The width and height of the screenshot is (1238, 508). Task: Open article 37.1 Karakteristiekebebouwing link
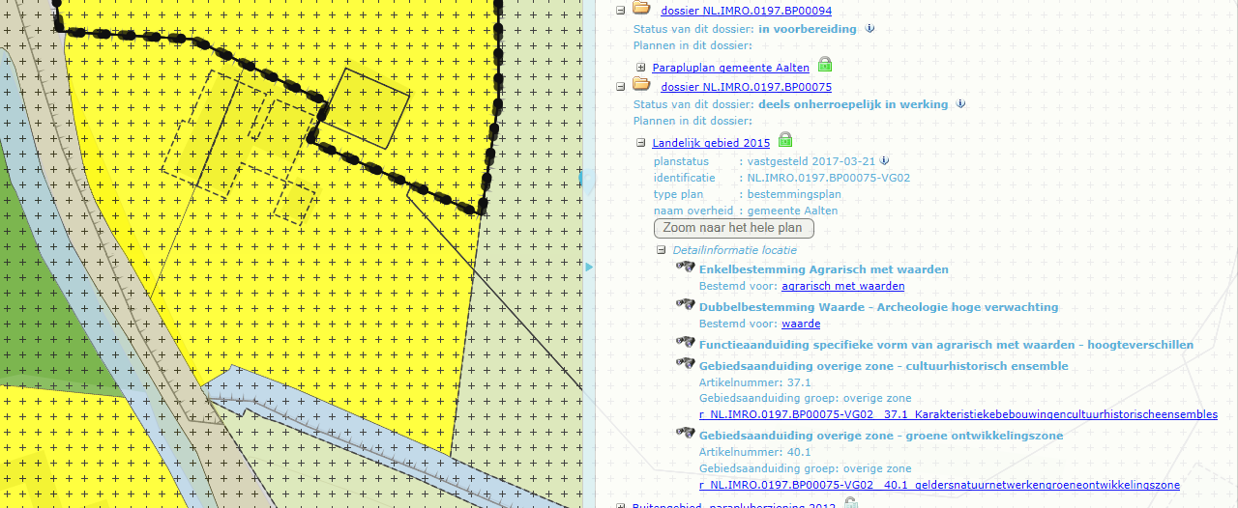click(x=958, y=414)
